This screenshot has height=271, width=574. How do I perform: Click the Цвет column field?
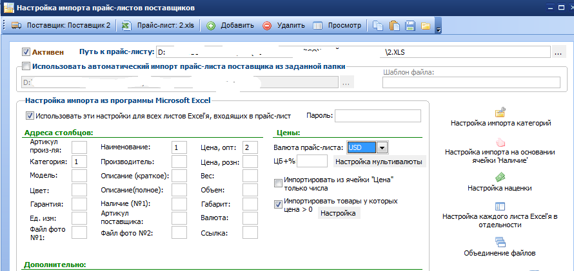[x=79, y=190]
